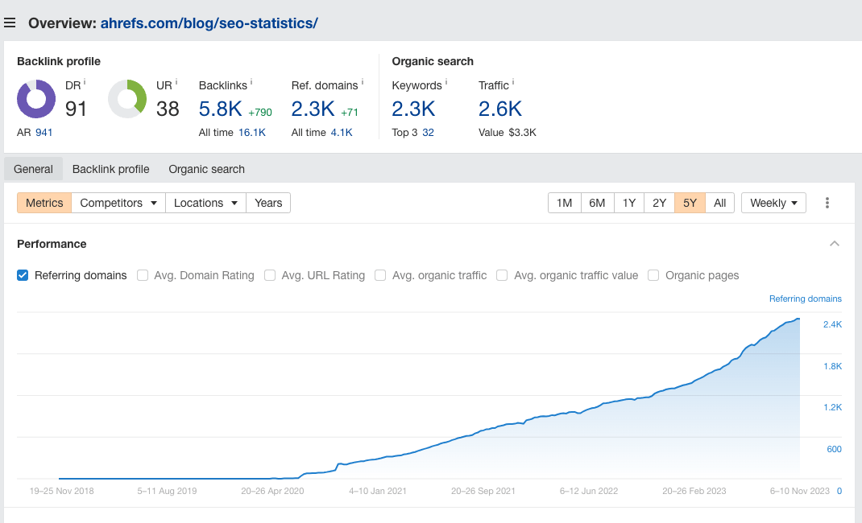862x523 pixels.
Task: Open the three-dot options menu
Action: point(827,203)
